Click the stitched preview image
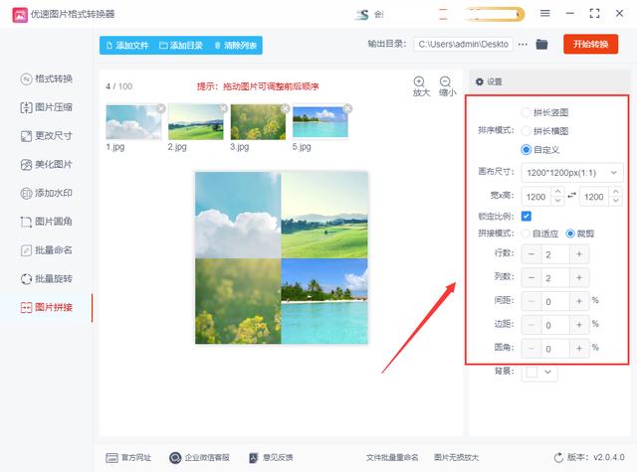This screenshot has width=637, height=472. click(282, 258)
